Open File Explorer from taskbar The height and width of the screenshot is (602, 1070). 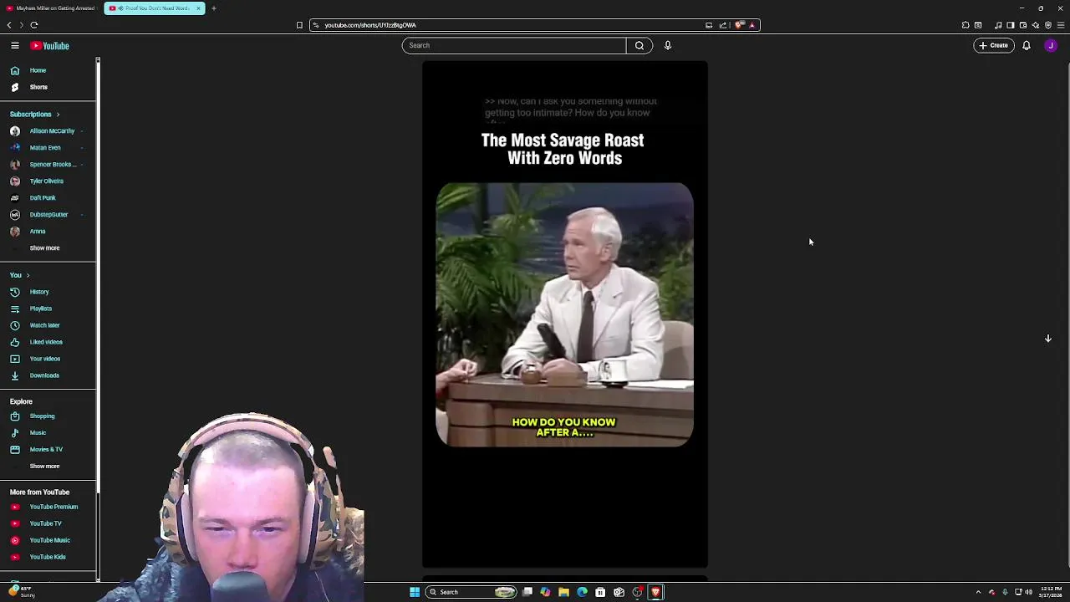[x=564, y=592]
